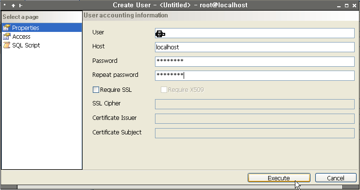The image size is (360, 190).
Task: Click into the Password field
Action: 255,62
